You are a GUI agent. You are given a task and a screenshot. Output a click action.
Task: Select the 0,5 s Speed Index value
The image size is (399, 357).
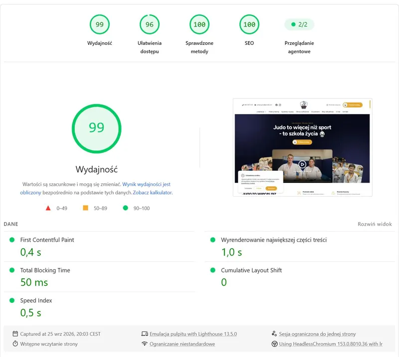(x=30, y=313)
